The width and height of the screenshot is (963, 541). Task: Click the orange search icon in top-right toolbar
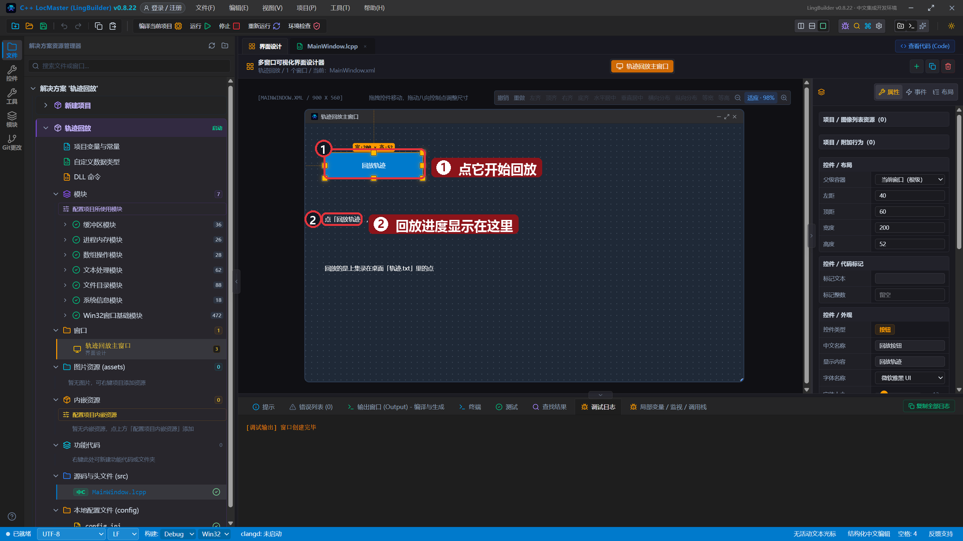pos(857,26)
